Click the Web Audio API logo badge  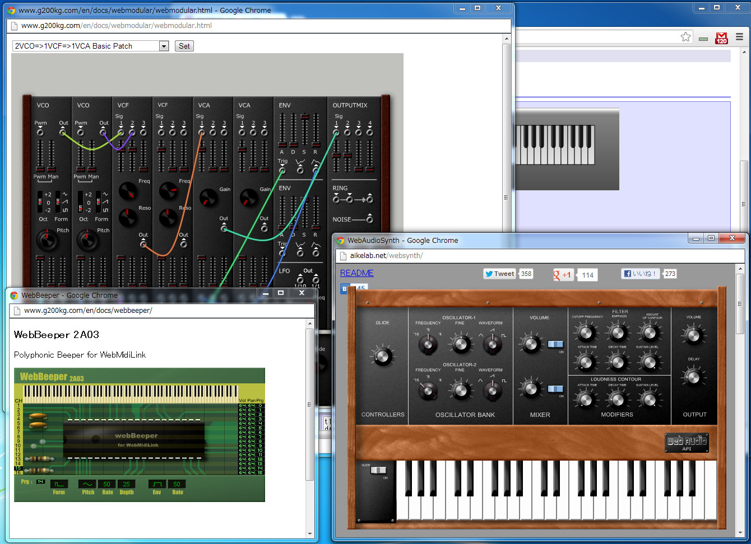coord(687,443)
